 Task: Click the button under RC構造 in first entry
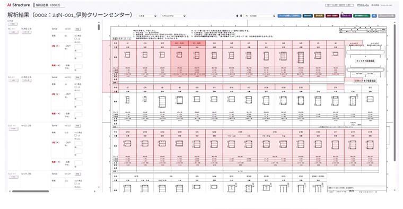26,32
